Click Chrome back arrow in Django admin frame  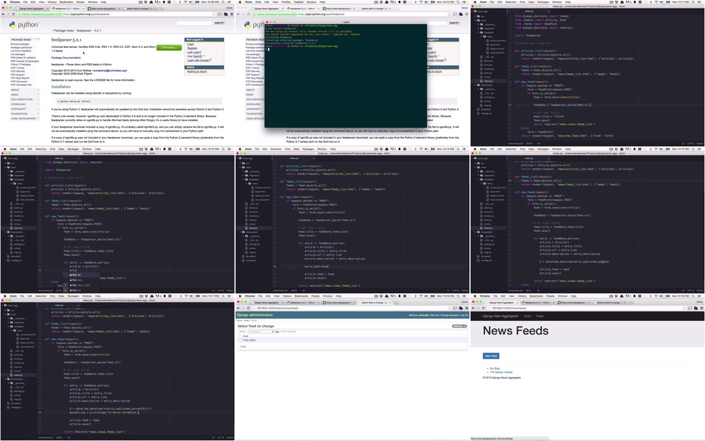pyautogui.click(x=238, y=308)
